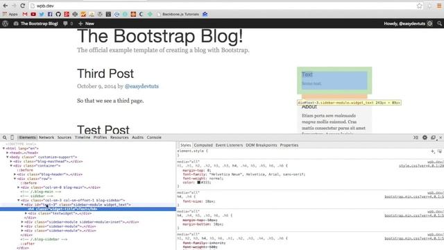This screenshot has width=444, height=250.
Task: Select the Styles sidebar tab
Action: point(185,145)
